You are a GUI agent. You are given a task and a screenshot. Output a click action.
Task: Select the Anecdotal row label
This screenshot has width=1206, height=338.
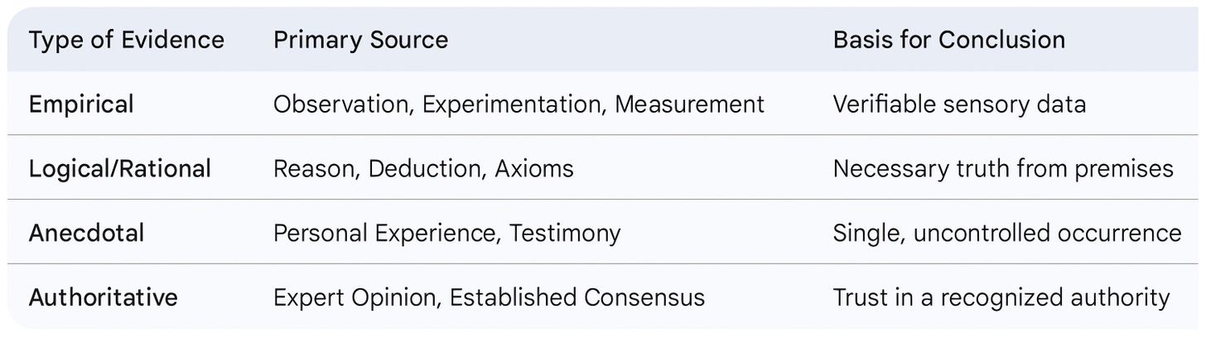pos(86,234)
